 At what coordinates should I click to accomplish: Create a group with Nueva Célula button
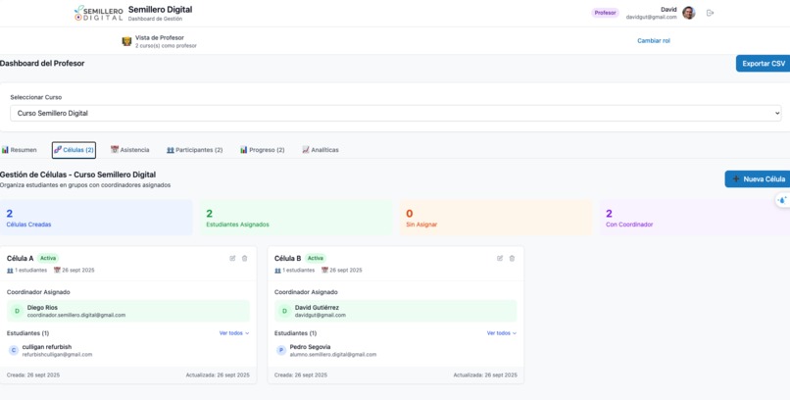[758, 178]
